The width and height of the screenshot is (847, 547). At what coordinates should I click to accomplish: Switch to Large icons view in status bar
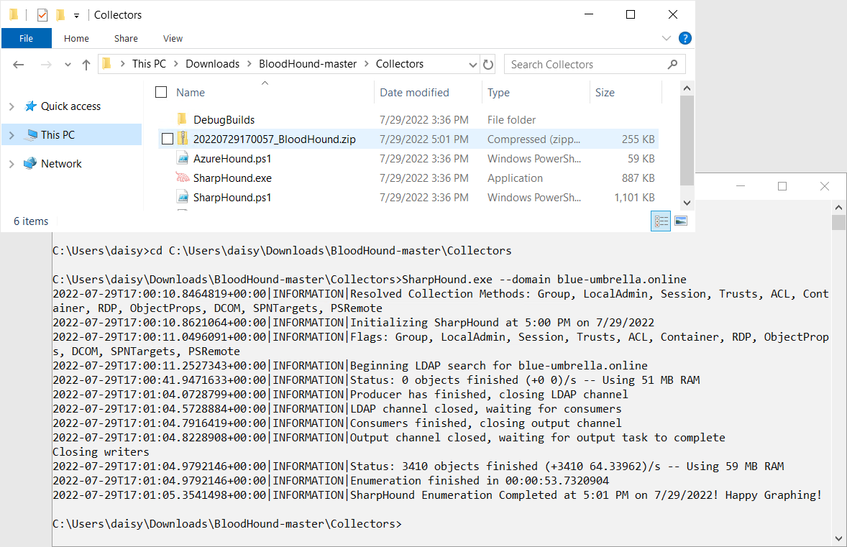click(x=680, y=221)
